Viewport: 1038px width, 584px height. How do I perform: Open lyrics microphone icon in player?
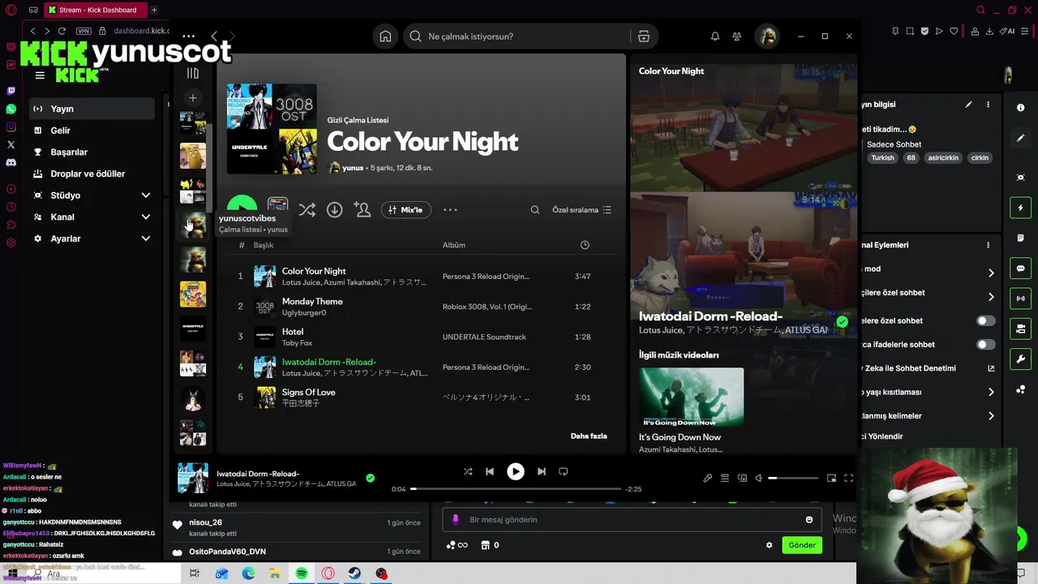click(708, 479)
